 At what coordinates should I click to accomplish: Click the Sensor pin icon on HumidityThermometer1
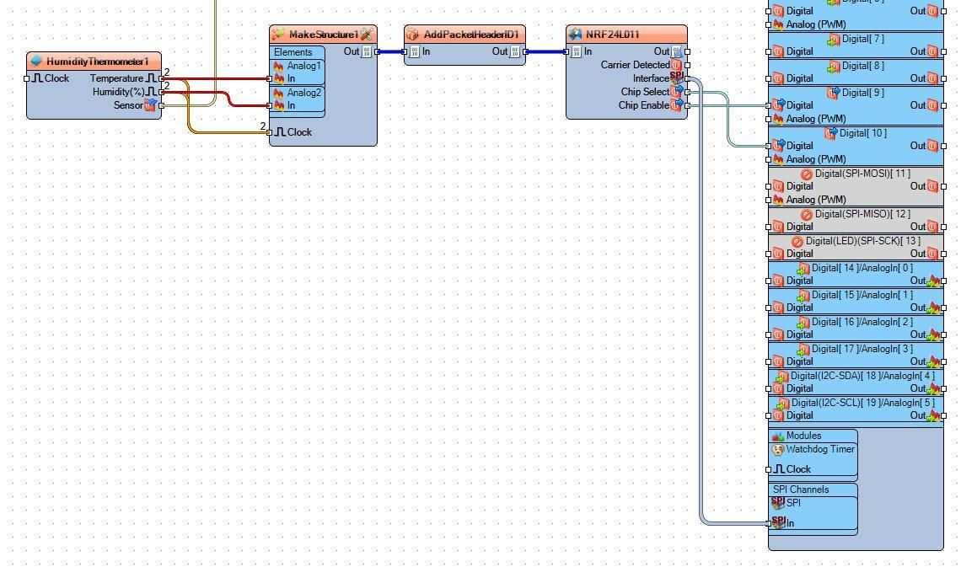click(150, 104)
